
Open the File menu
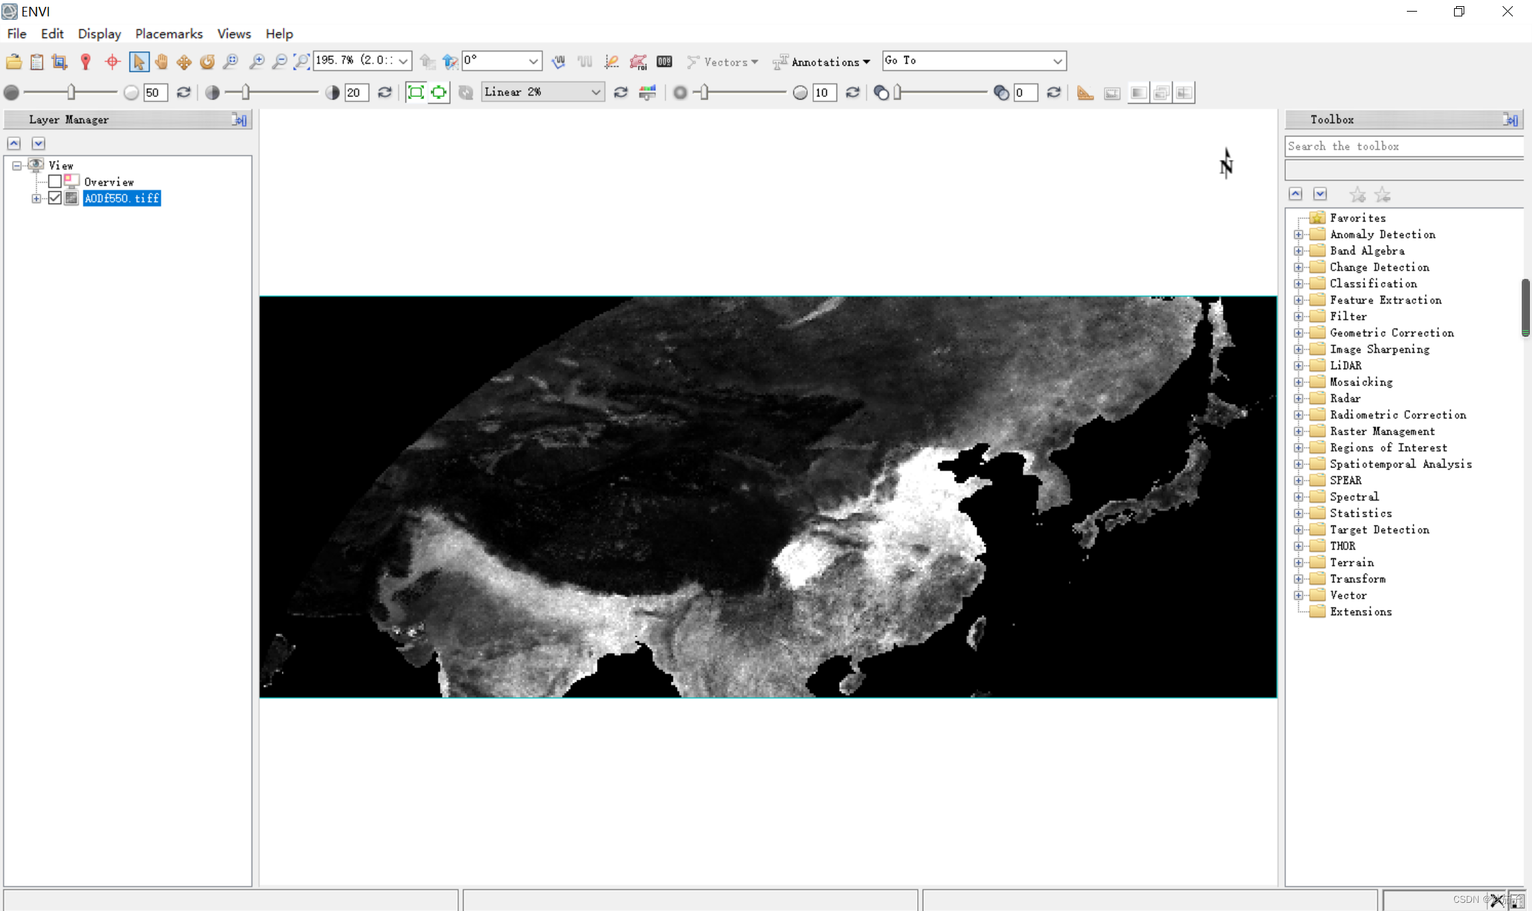(x=17, y=33)
